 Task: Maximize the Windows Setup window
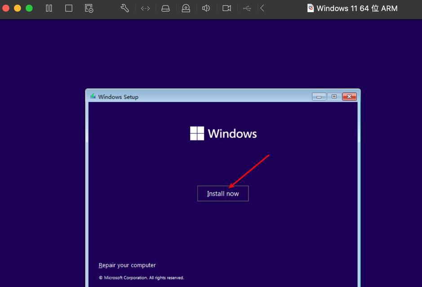(x=334, y=96)
